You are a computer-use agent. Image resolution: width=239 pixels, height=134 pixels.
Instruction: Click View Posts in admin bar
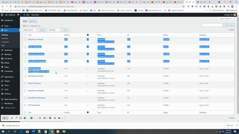click(x=35, y=15)
